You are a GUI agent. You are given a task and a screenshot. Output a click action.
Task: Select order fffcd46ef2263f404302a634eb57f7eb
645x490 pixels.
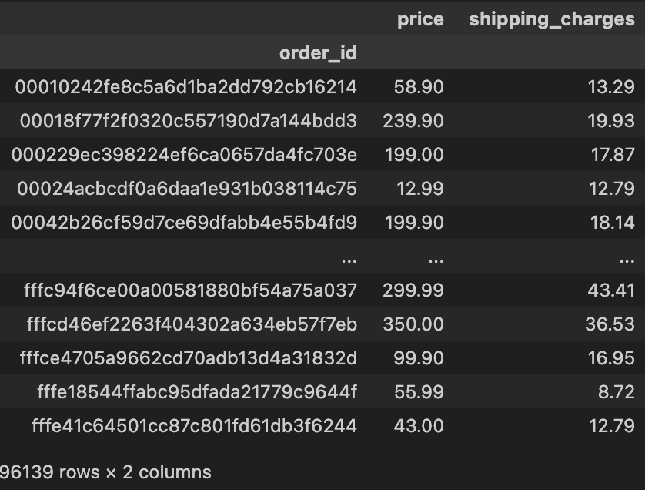[x=192, y=324]
